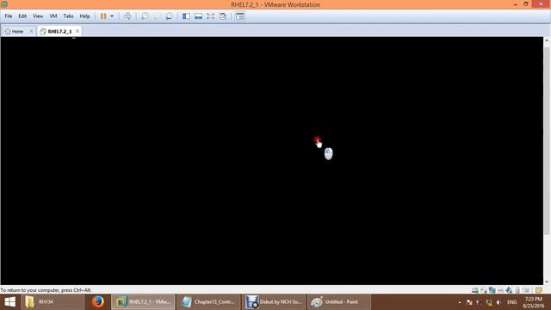Viewport: 551px width, 310px height.
Task: Show hidden system tray icons
Action: (460, 302)
